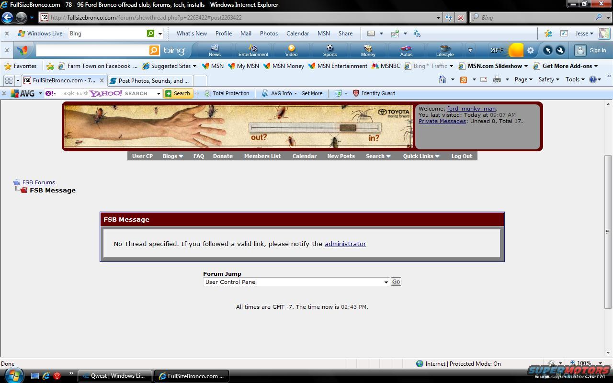
Task: Open the Quick Tabs grid view
Action: (x=9, y=80)
